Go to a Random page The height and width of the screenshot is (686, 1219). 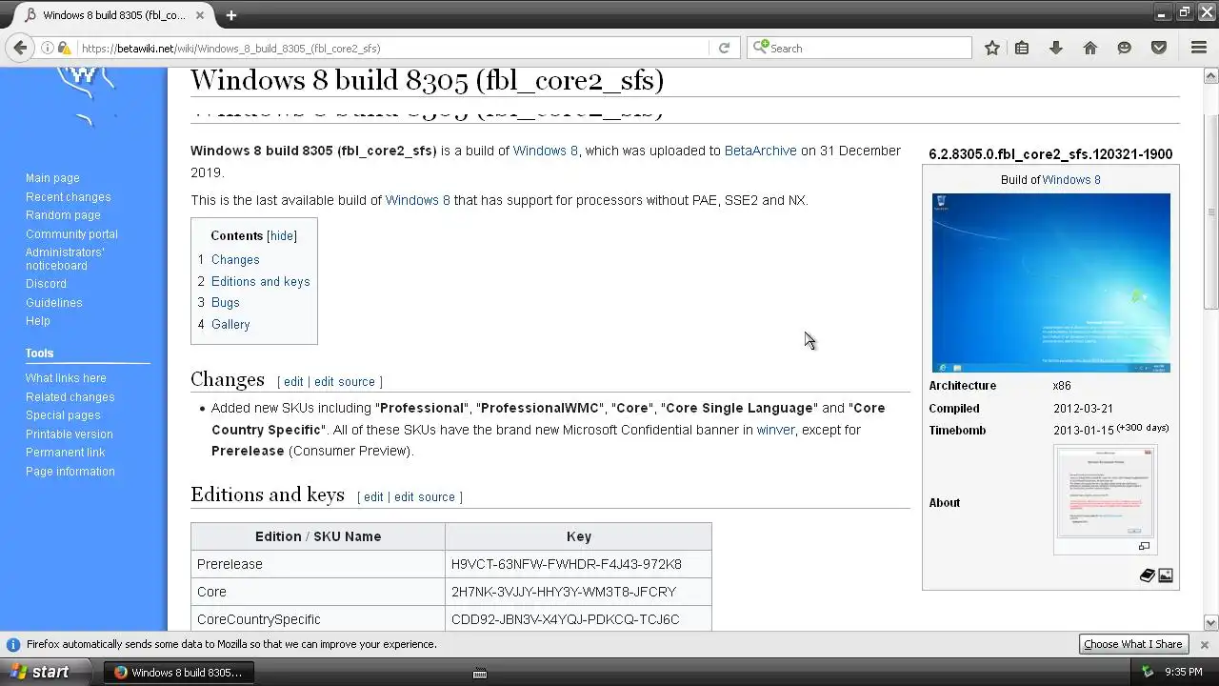(x=63, y=215)
